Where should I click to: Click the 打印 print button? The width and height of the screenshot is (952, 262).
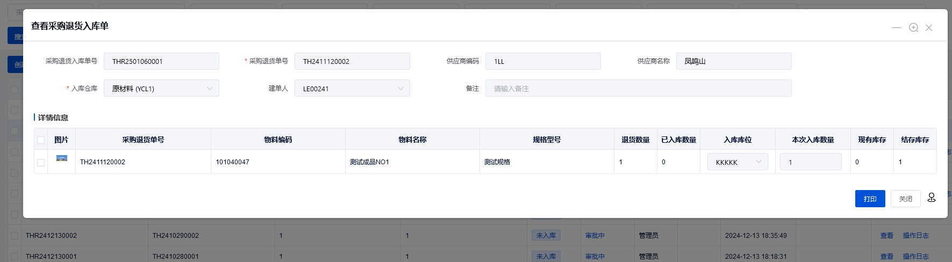click(x=870, y=199)
